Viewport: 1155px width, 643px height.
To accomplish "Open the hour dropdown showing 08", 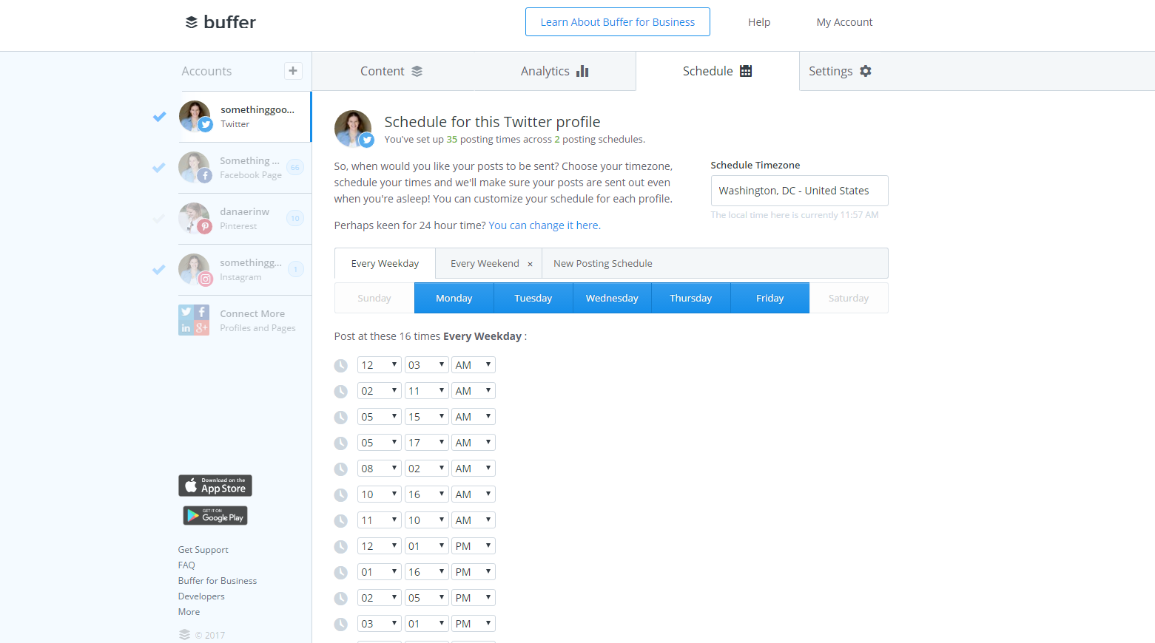I will point(379,469).
